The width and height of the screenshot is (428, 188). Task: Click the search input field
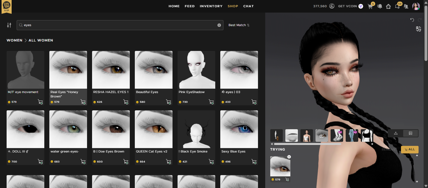pyautogui.click(x=120, y=25)
